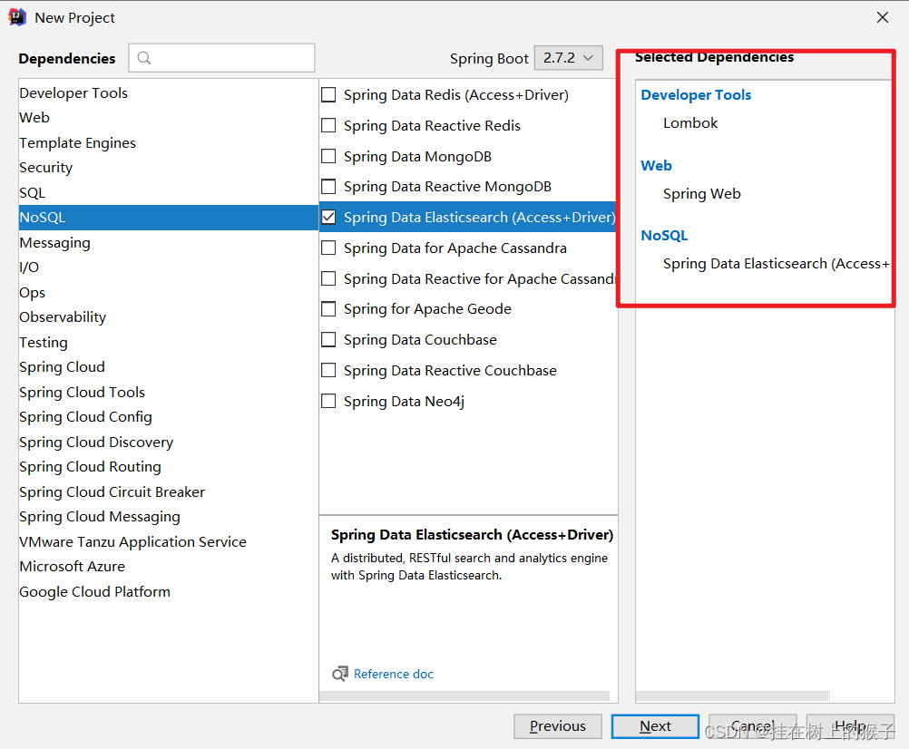Go back with Previous button
This screenshot has height=749, width=909.
(557, 726)
